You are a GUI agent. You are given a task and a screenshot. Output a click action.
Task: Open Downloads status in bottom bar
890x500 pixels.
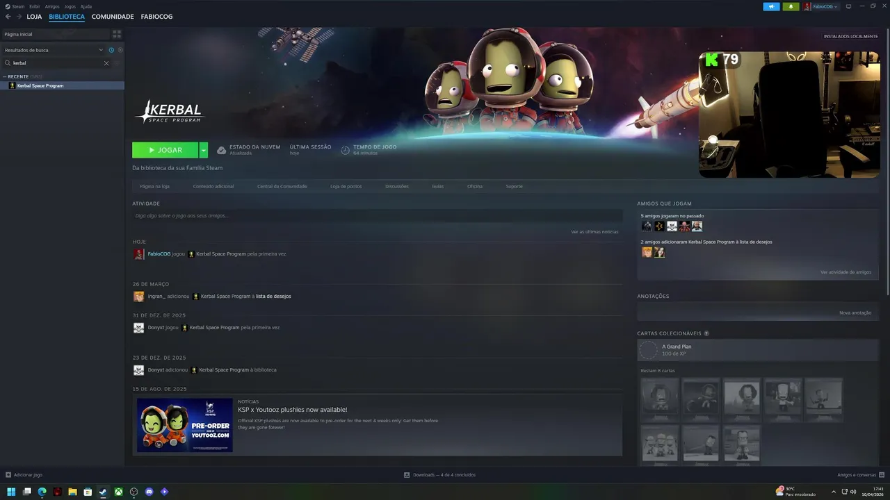439,475
